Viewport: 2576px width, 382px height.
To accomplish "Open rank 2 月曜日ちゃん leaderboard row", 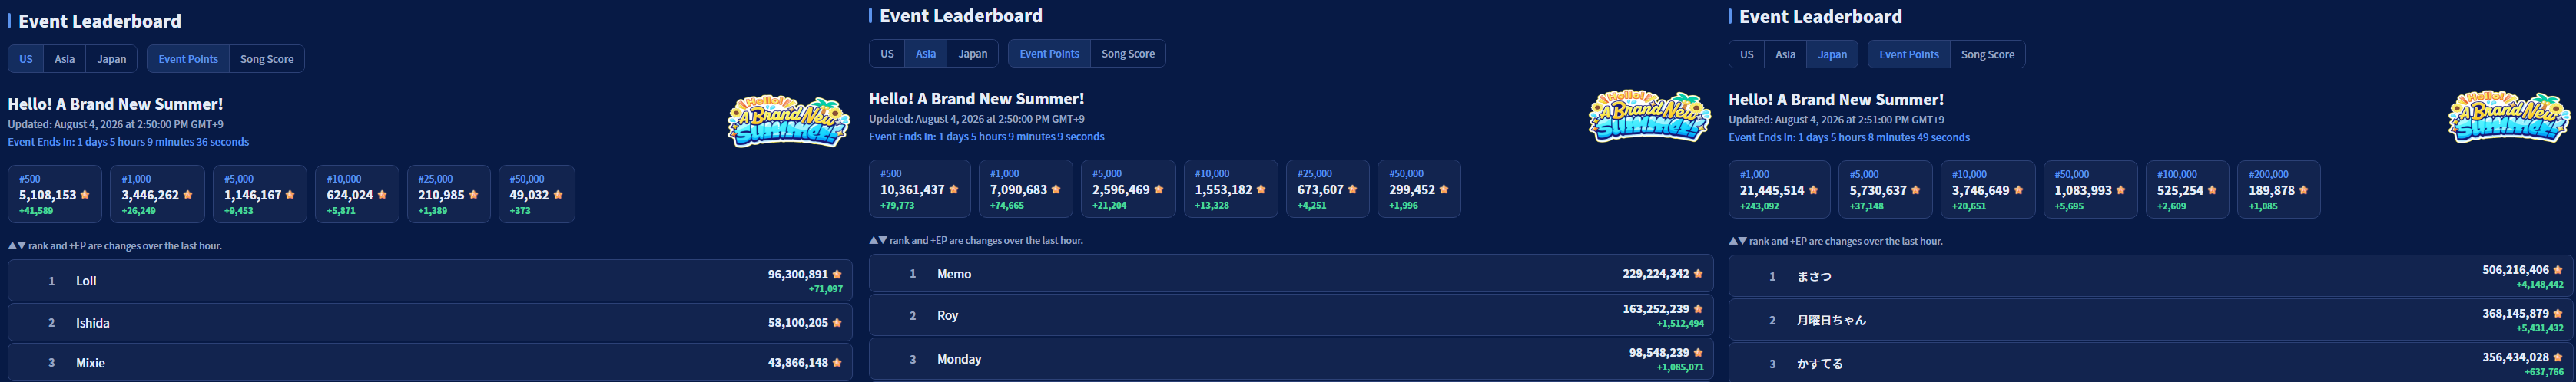I will (x=2150, y=320).
